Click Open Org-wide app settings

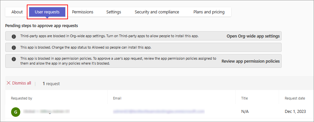(x=253, y=36)
